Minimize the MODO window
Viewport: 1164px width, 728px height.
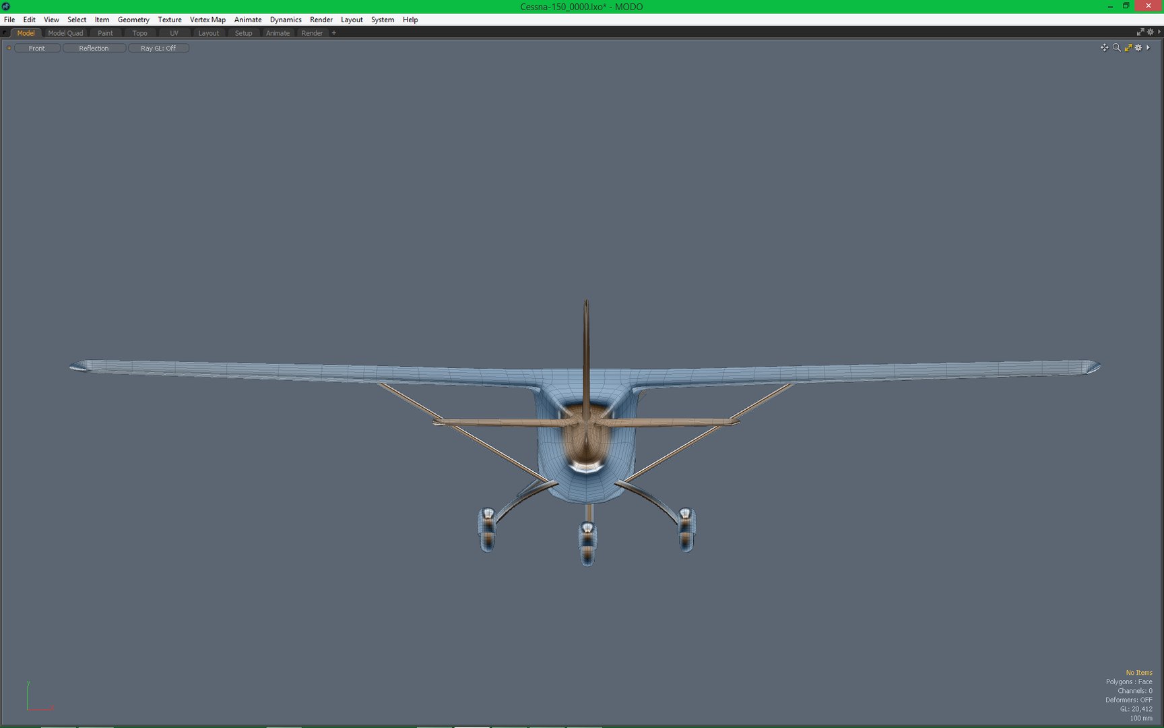(1110, 6)
